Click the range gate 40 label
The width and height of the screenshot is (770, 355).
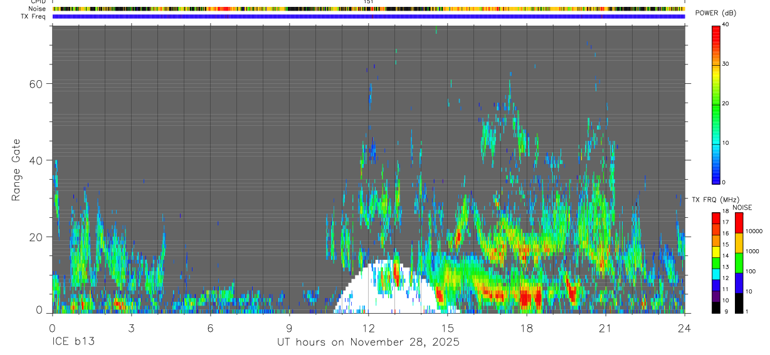41,160
